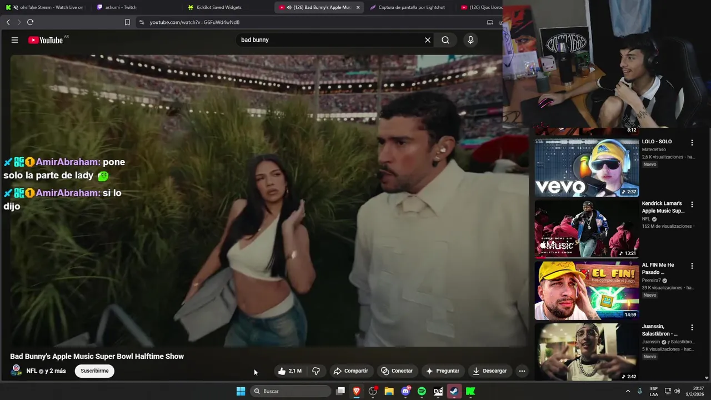Screen dimensions: 711x400
Task: Open options for Kendrick Lamar video
Action: 692,204
